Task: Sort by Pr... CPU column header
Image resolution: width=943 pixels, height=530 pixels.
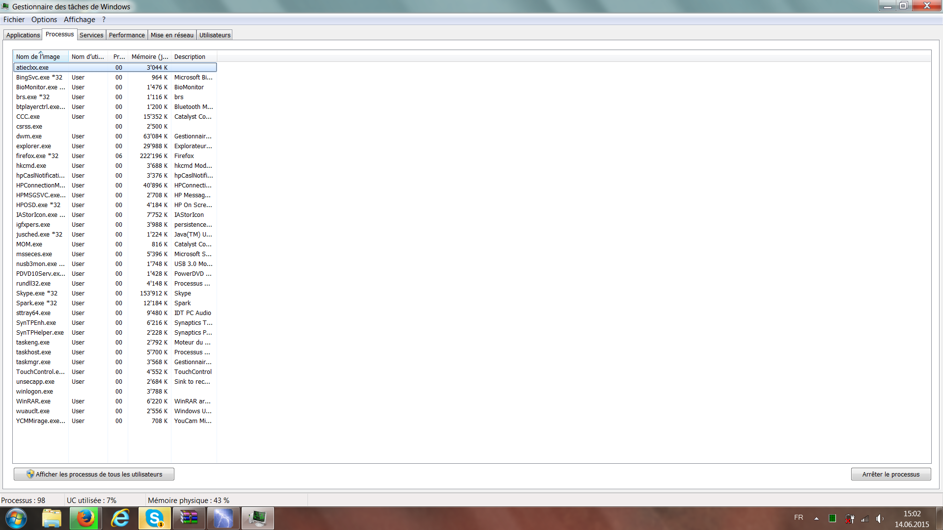Action: pos(118,56)
